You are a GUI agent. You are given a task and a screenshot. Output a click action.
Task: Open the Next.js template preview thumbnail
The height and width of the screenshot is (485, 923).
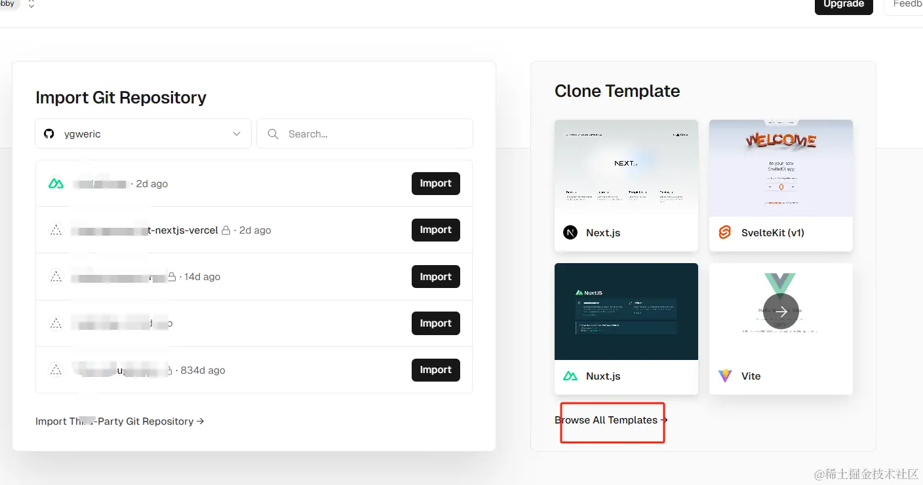pyautogui.click(x=626, y=168)
